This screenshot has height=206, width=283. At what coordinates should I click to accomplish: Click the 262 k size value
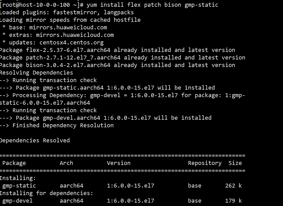(234, 186)
